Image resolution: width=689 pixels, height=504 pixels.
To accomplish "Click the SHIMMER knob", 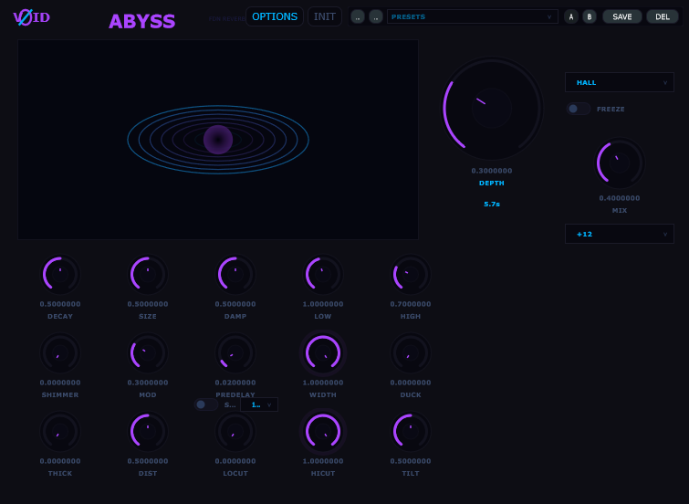I will click(x=60, y=353).
